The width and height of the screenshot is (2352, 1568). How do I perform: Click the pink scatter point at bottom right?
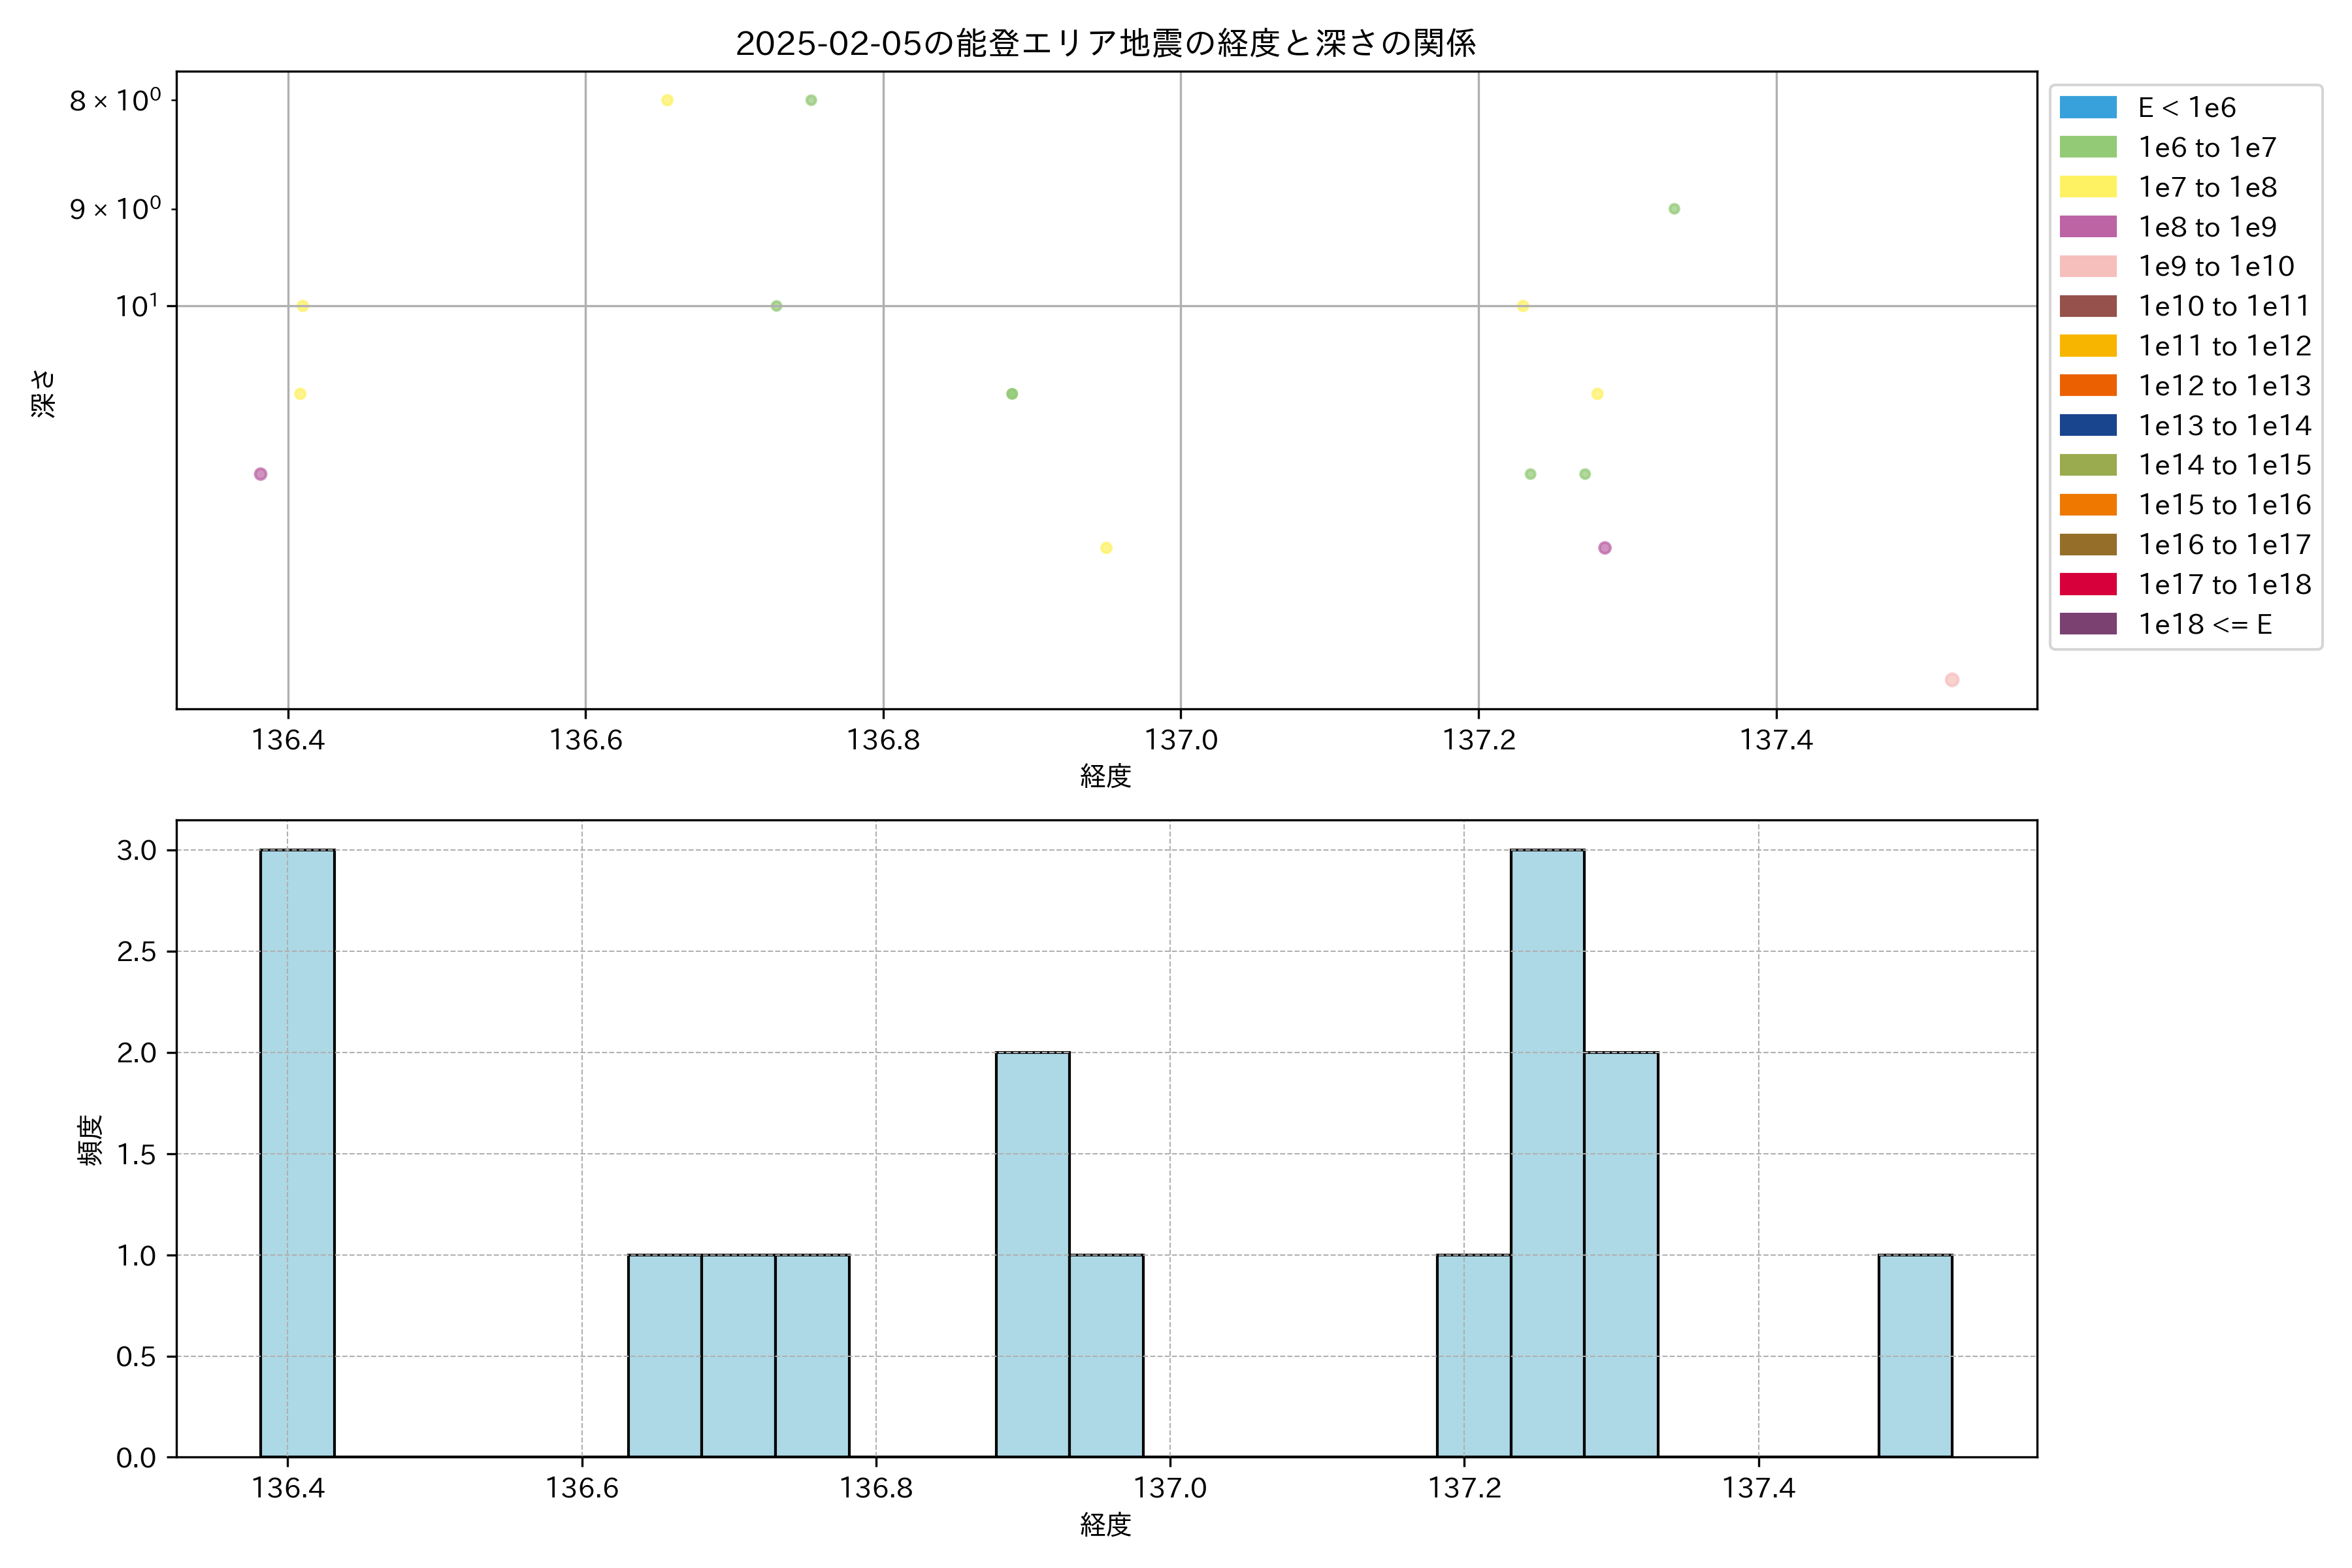(x=1951, y=680)
